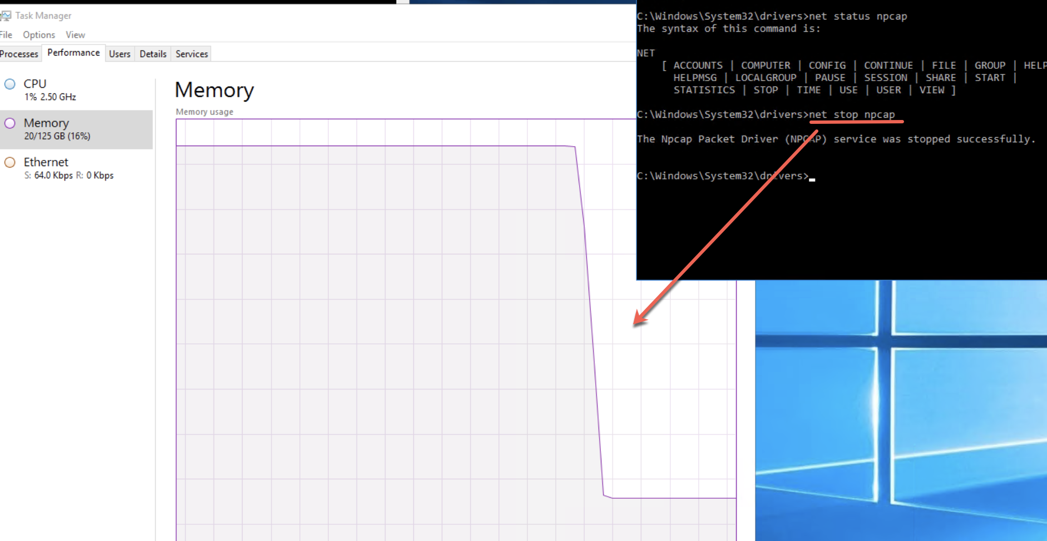Click the LOCALGROUP keyword in terminal output
Image resolution: width=1047 pixels, height=541 pixels.
tap(766, 78)
